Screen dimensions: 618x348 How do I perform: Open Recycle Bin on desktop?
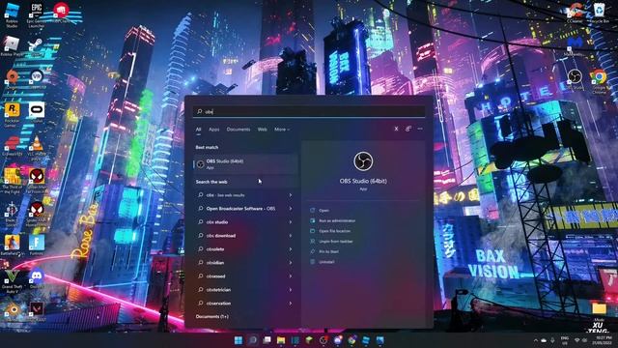point(599,13)
